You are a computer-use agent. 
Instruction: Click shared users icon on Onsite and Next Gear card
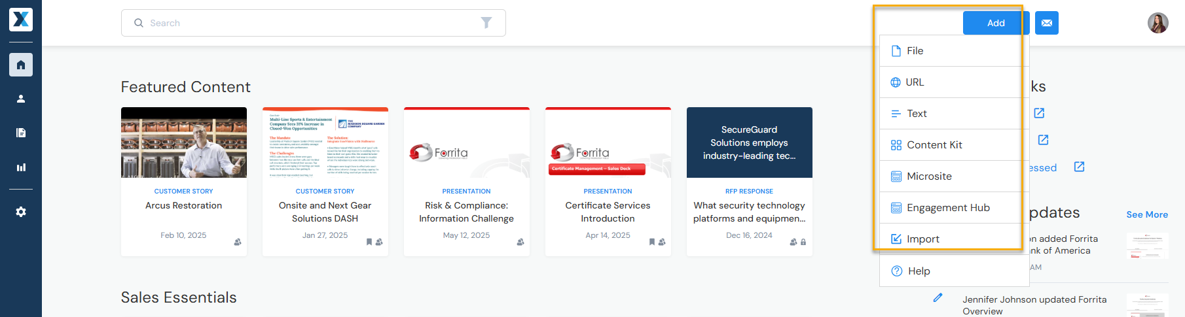coord(379,242)
